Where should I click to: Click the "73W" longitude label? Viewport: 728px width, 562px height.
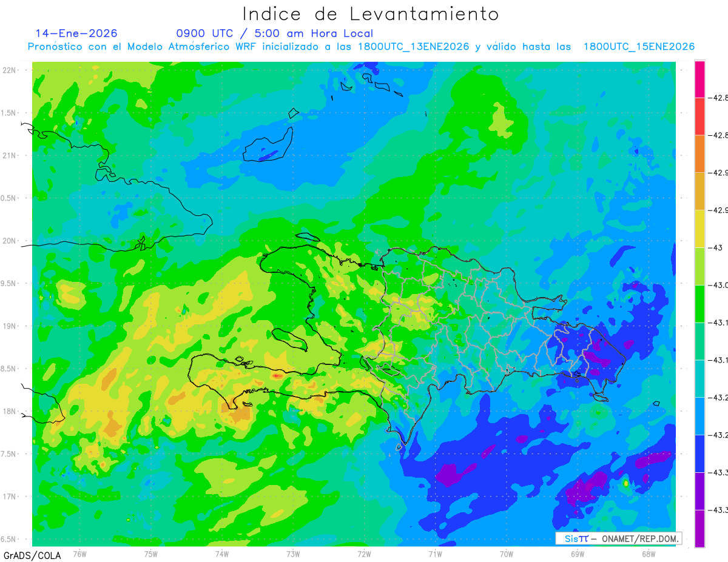click(293, 554)
